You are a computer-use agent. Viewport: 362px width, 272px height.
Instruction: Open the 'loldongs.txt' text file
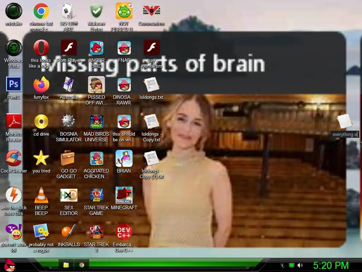point(151,85)
